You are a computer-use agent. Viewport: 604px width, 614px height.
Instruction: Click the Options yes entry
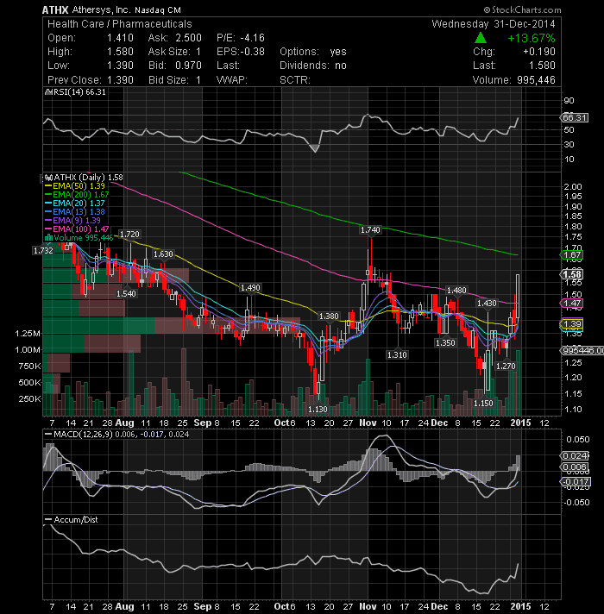pyautogui.click(x=313, y=52)
